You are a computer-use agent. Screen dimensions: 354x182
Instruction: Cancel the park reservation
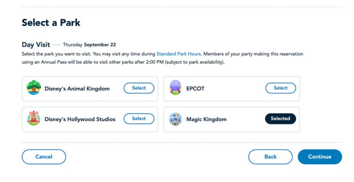[x=44, y=157]
